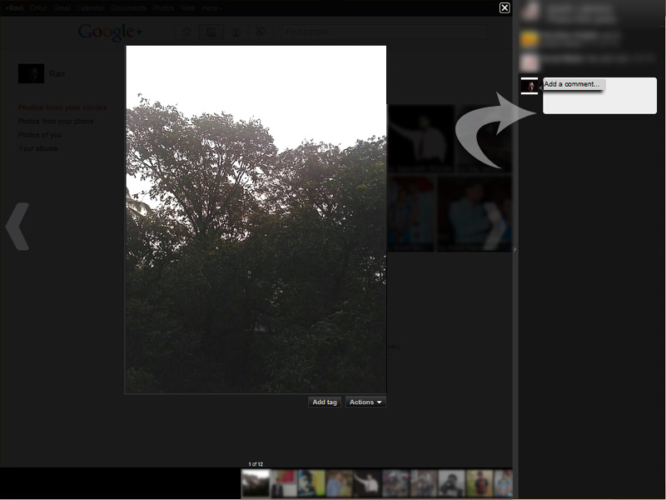666x500 pixels.
Task: Open the Actions dropdown menu
Action: click(x=365, y=402)
